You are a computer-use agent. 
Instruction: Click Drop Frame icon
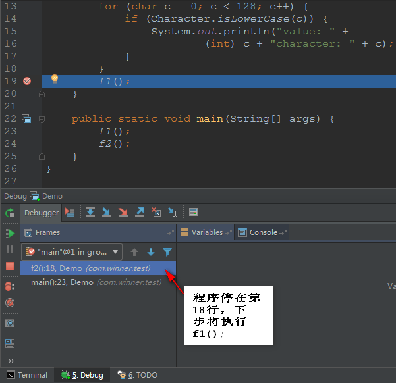pyautogui.click(x=156, y=212)
